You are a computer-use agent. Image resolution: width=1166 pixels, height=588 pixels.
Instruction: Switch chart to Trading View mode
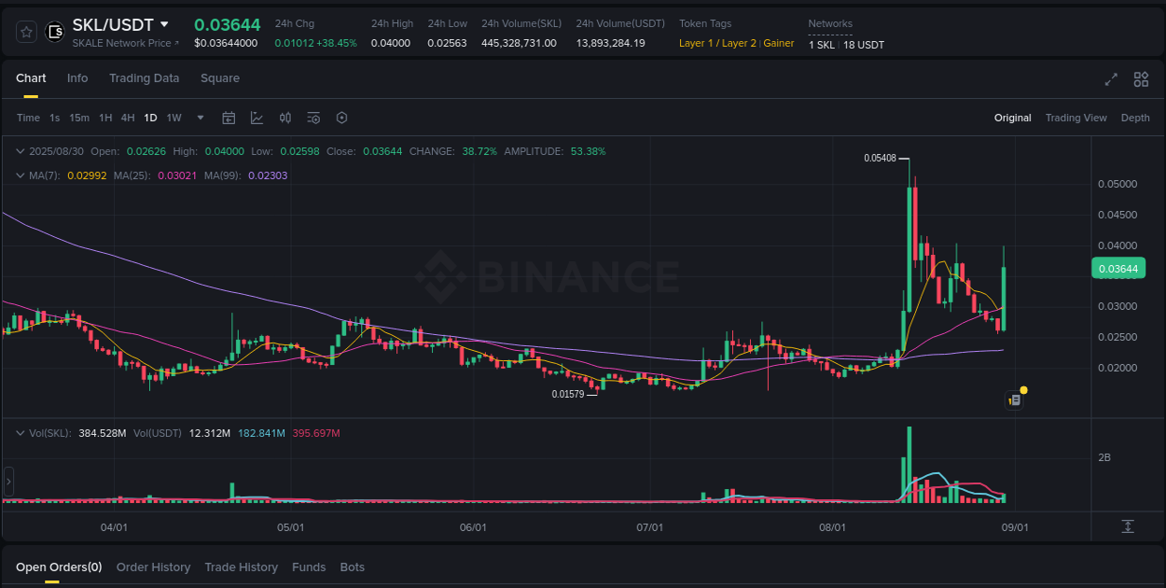pos(1076,118)
